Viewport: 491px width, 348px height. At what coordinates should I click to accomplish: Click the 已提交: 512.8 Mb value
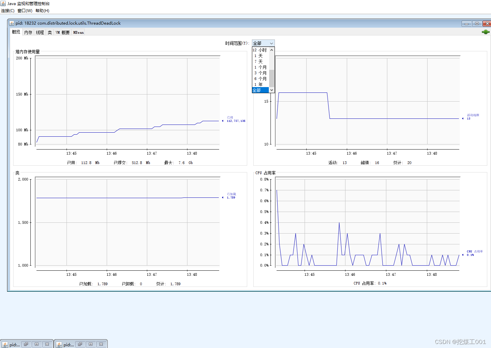pos(132,163)
